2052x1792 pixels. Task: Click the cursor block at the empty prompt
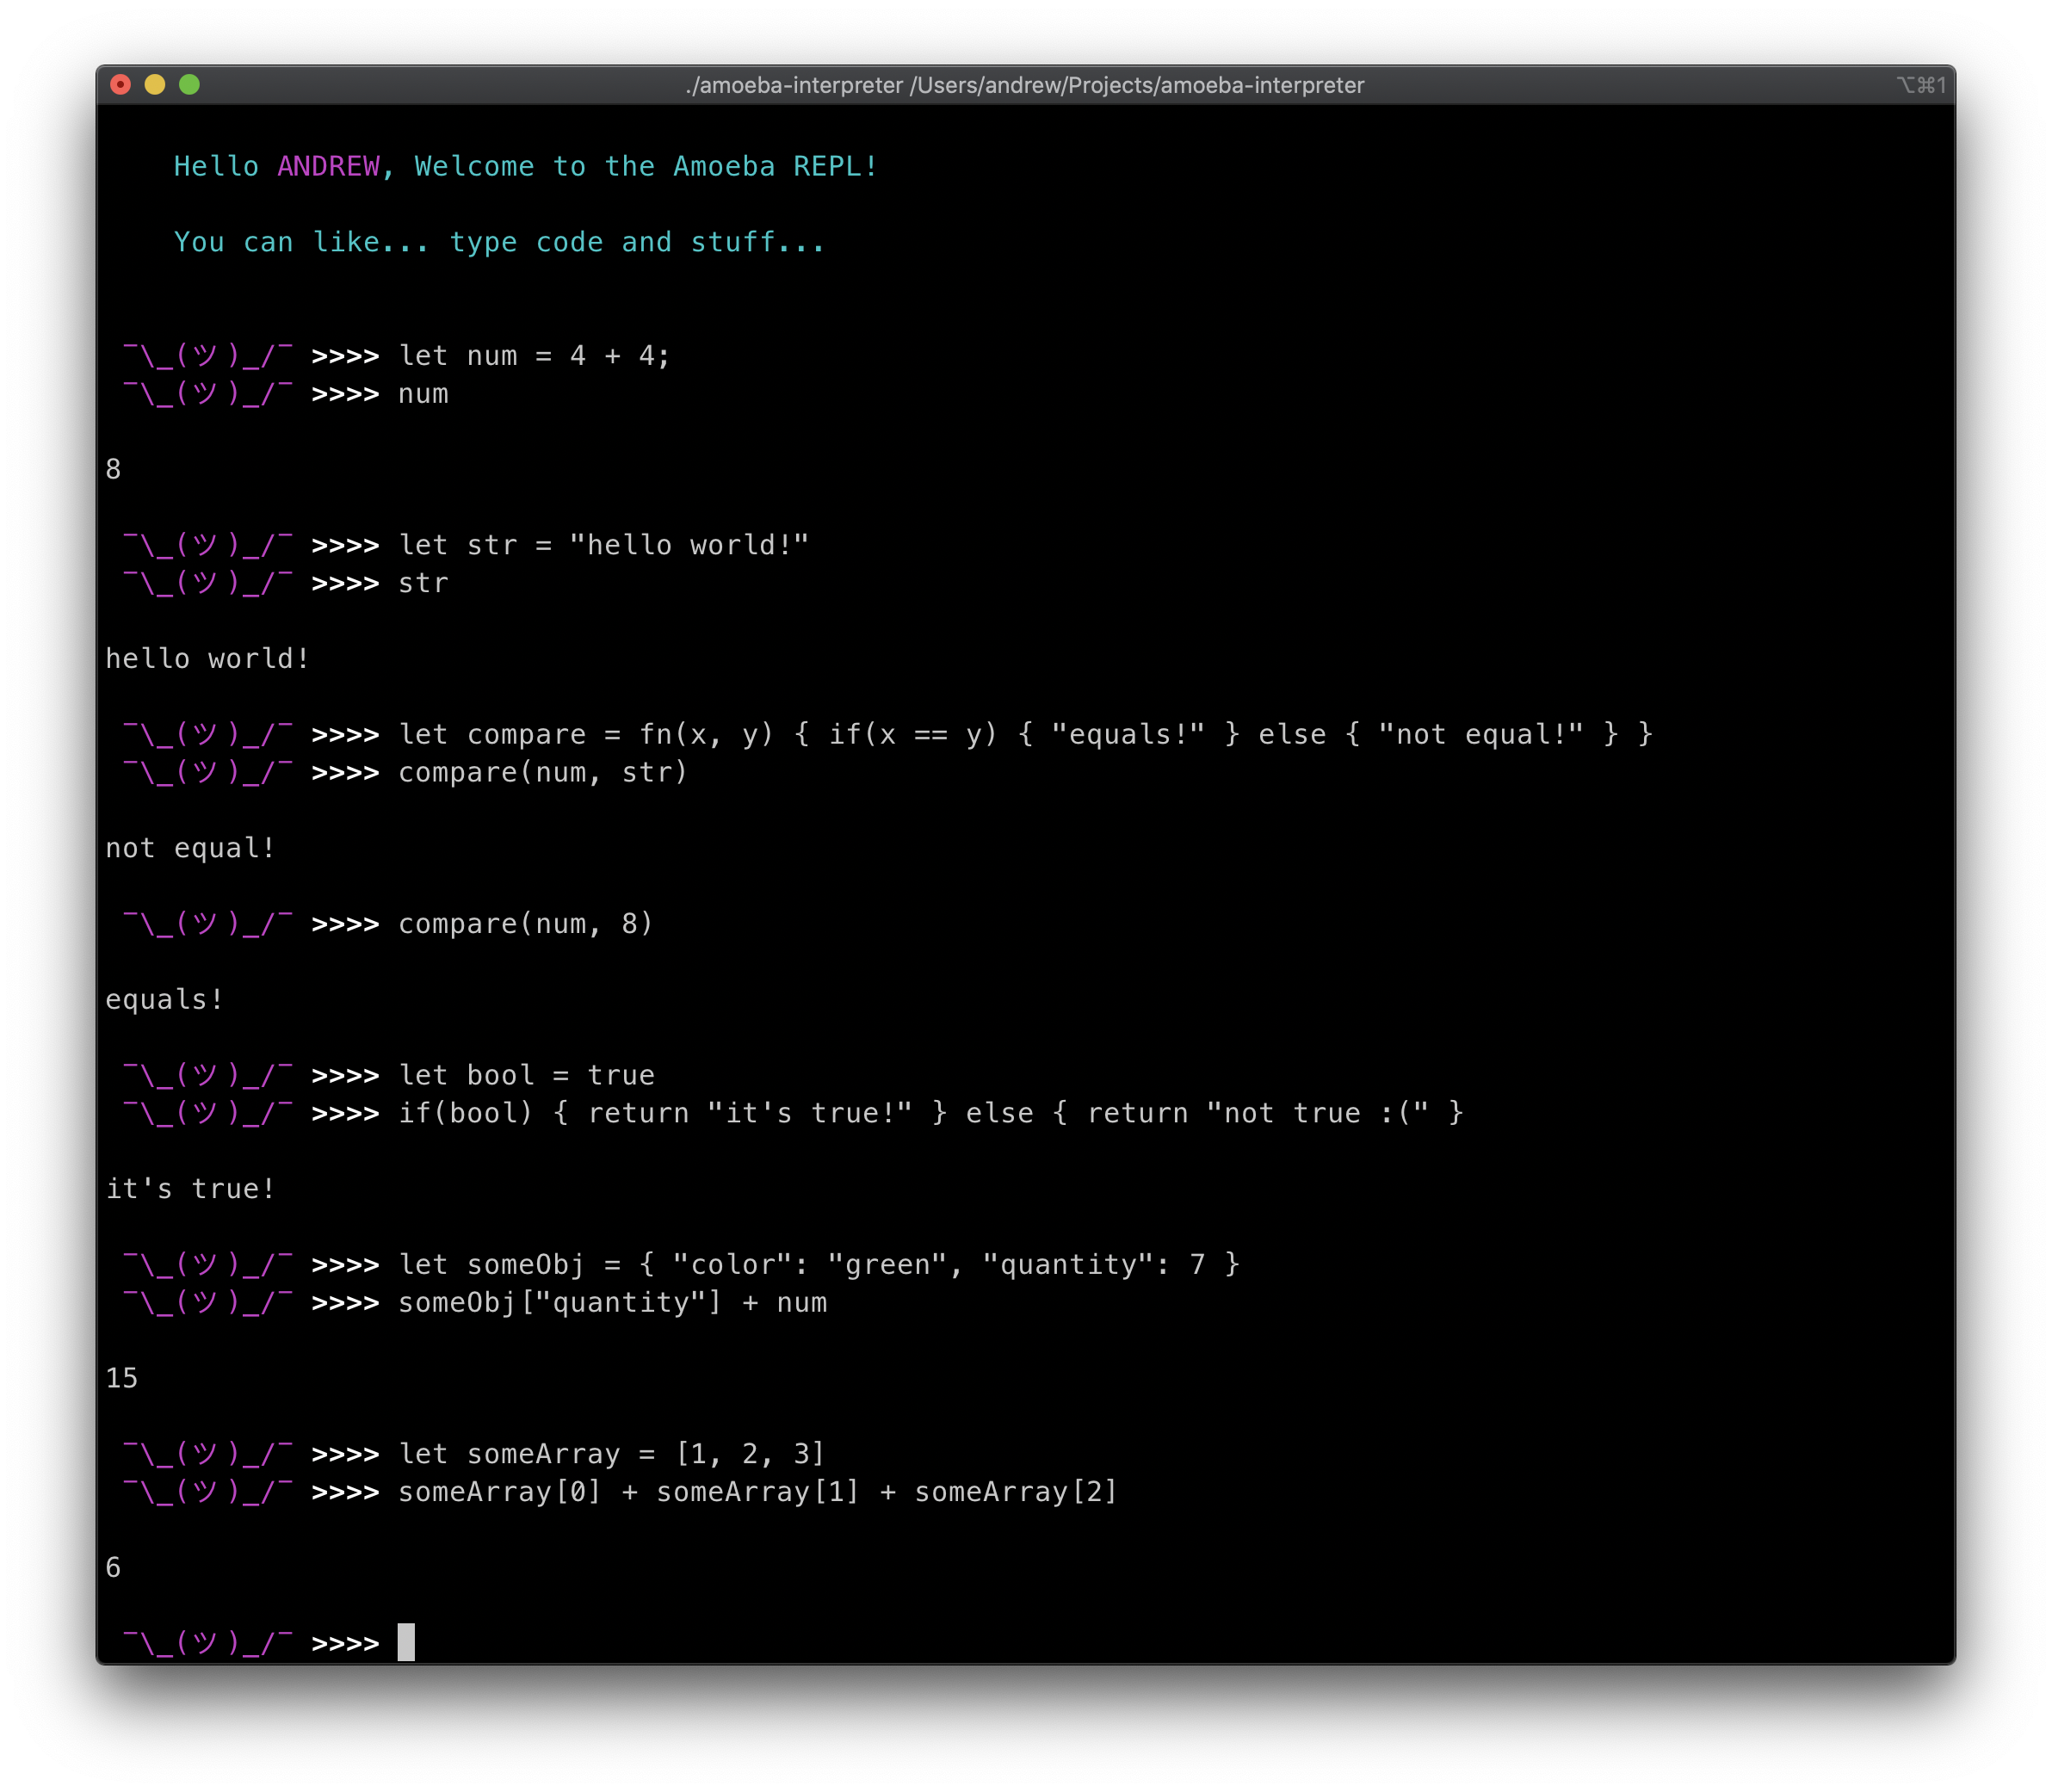coord(406,1642)
